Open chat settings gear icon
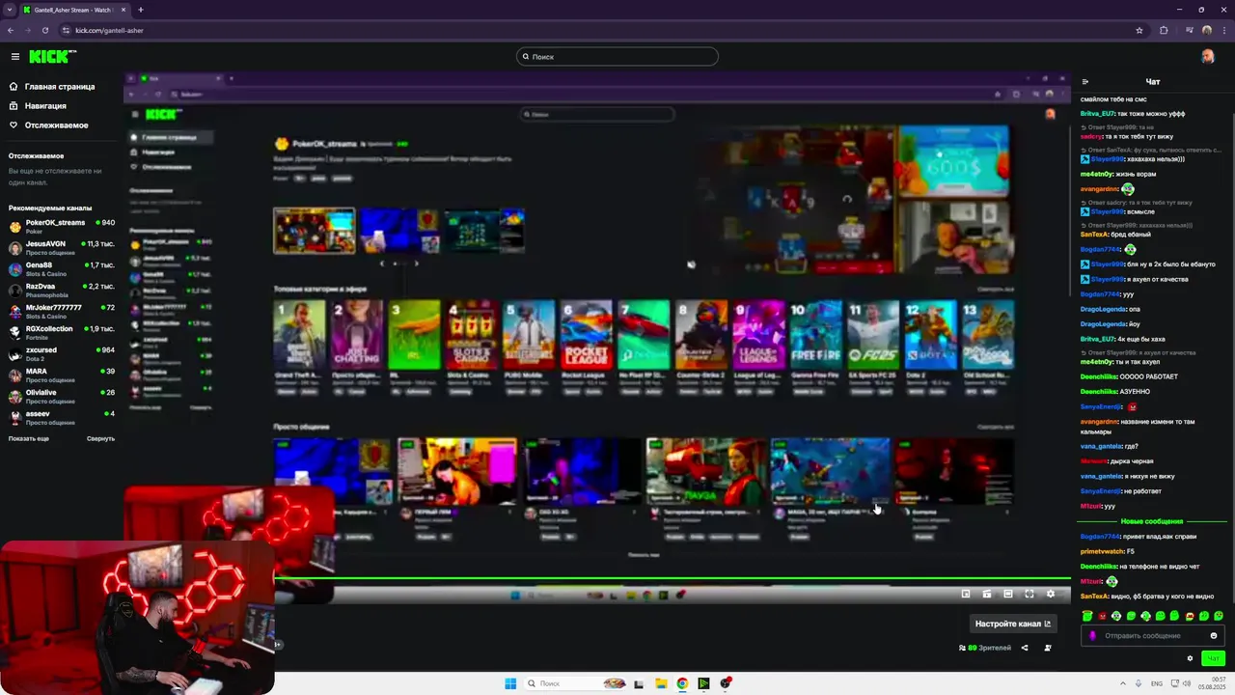This screenshot has height=695, width=1235. pyautogui.click(x=1190, y=658)
